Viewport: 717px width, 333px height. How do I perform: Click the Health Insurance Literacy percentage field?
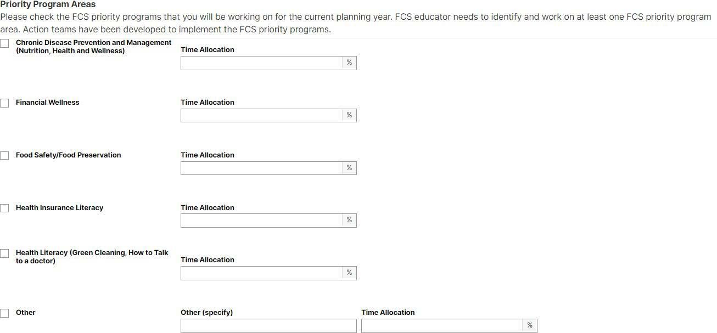click(261, 220)
